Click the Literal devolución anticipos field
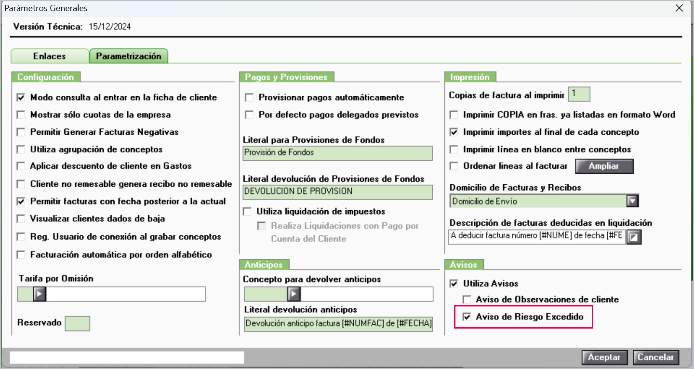The height and width of the screenshot is (369, 694). tap(339, 324)
